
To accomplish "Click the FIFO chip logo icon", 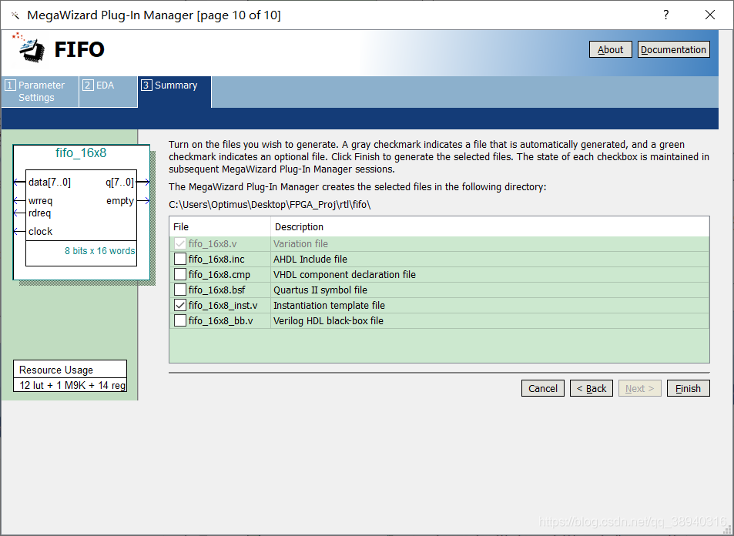I will pyautogui.click(x=29, y=47).
